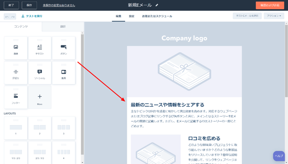This screenshot has width=288, height=164.
Task: Open 送信またはスケジュール tab
Action: pyautogui.click(x=157, y=16)
